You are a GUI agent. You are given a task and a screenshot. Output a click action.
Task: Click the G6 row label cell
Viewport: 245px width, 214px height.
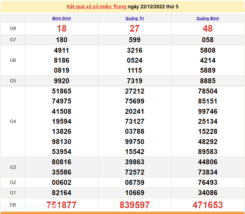coord(13,61)
